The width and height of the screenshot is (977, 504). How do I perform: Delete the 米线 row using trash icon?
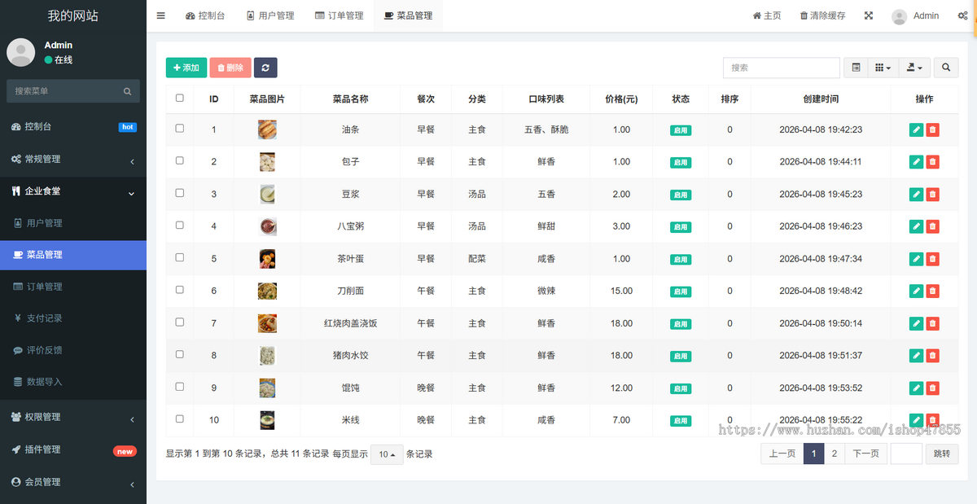[x=932, y=420]
